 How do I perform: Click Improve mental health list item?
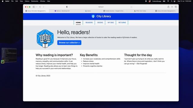tap(91, 64)
